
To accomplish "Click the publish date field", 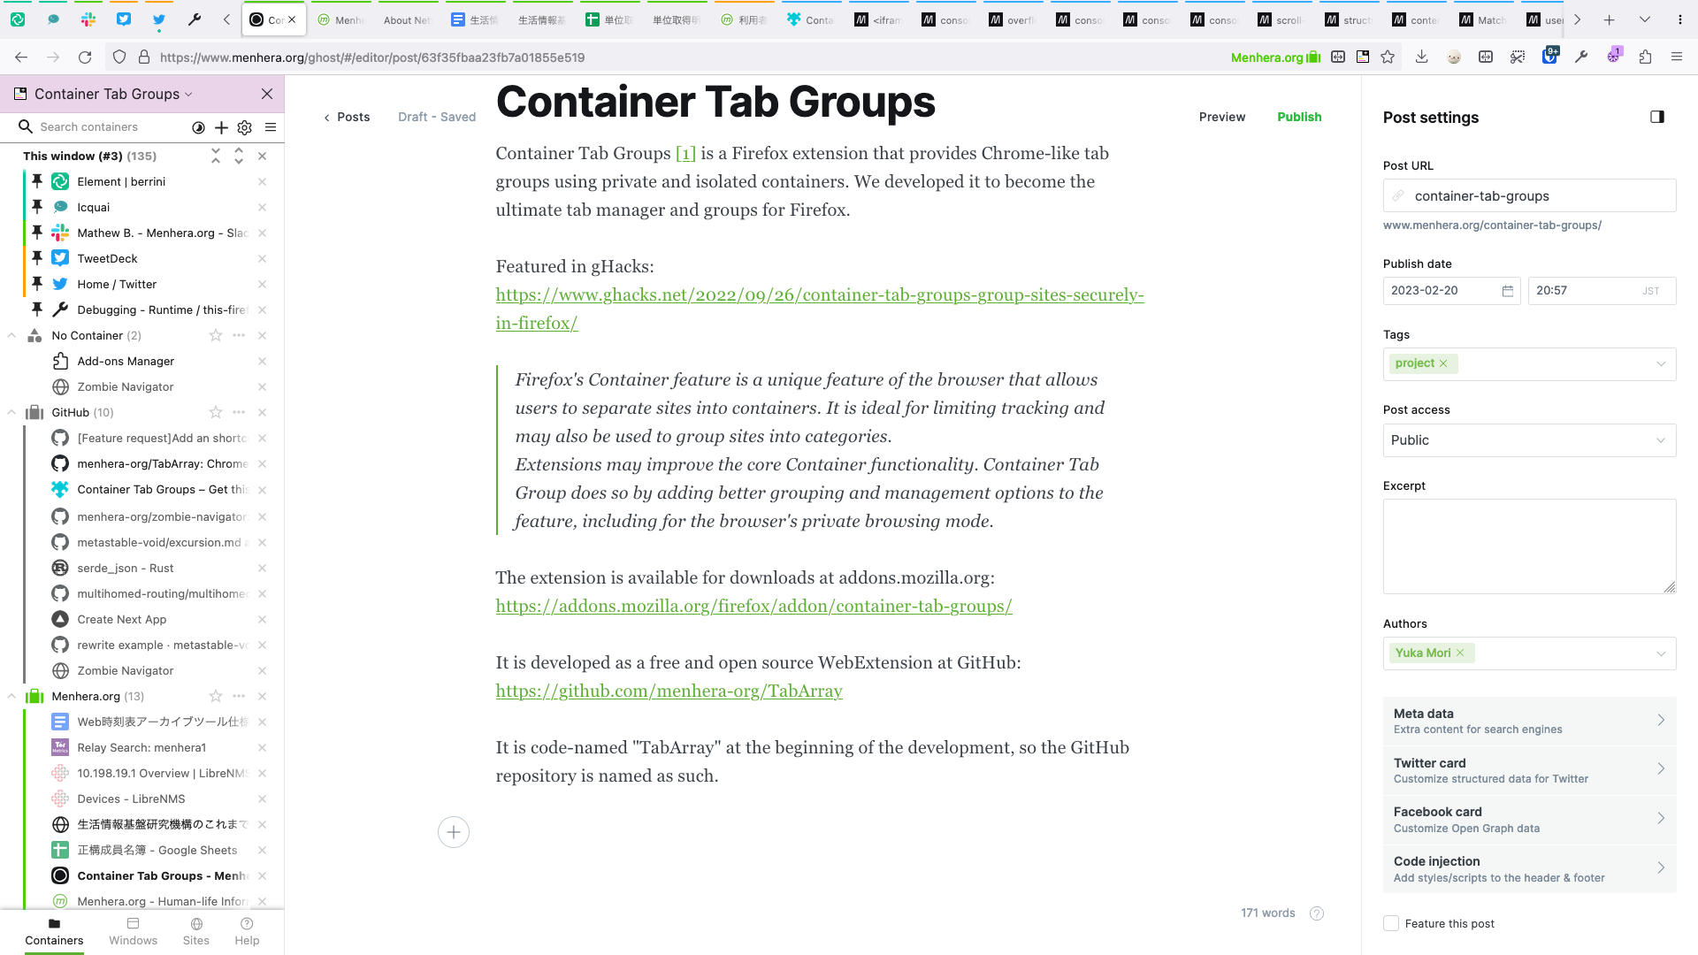I will [1451, 291].
